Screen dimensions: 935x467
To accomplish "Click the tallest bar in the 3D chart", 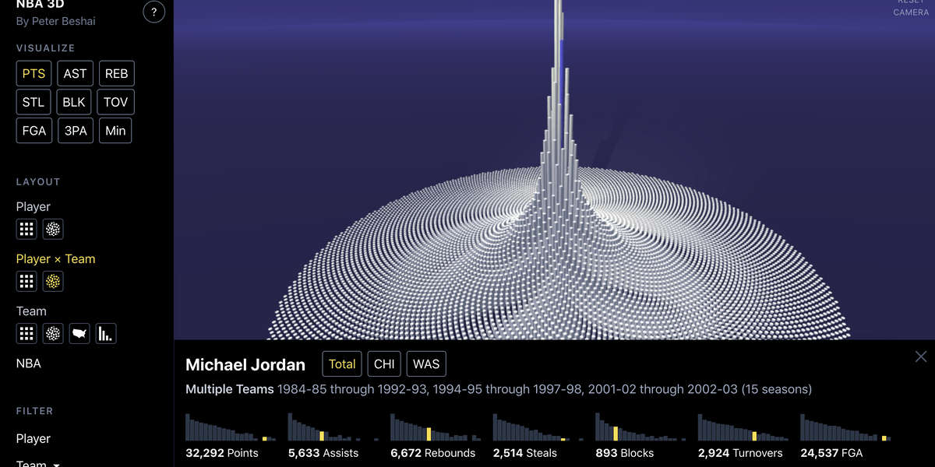I will (558, 31).
